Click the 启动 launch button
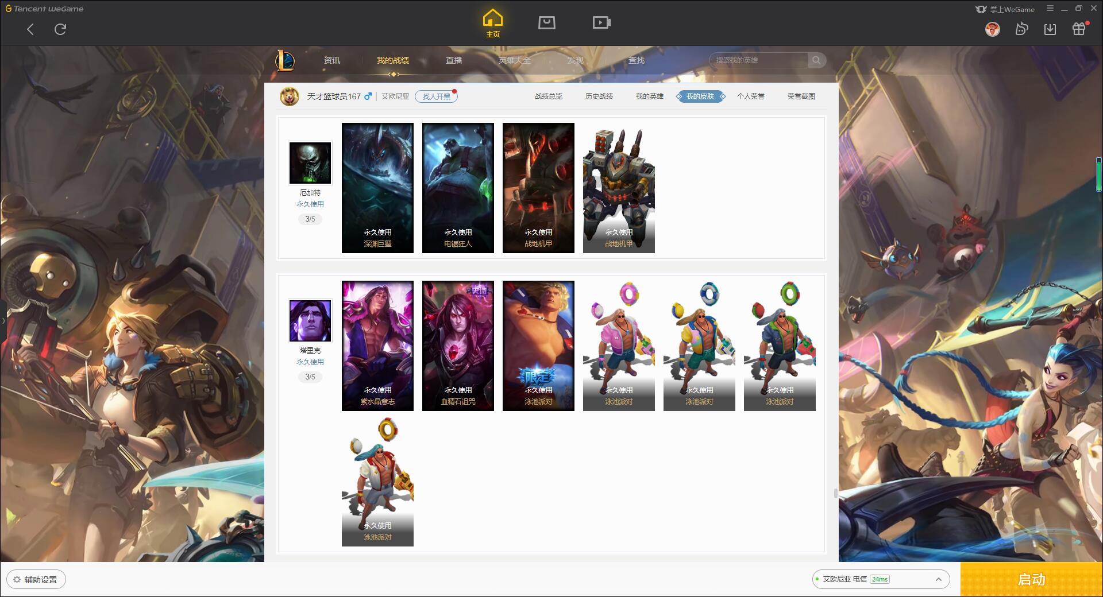This screenshot has height=597, width=1103. point(1032,579)
